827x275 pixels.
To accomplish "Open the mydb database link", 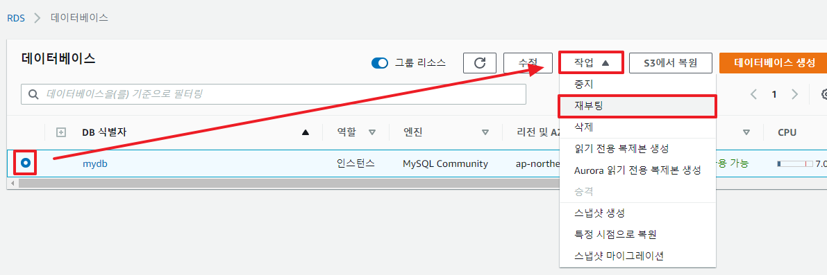I will pos(95,163).
